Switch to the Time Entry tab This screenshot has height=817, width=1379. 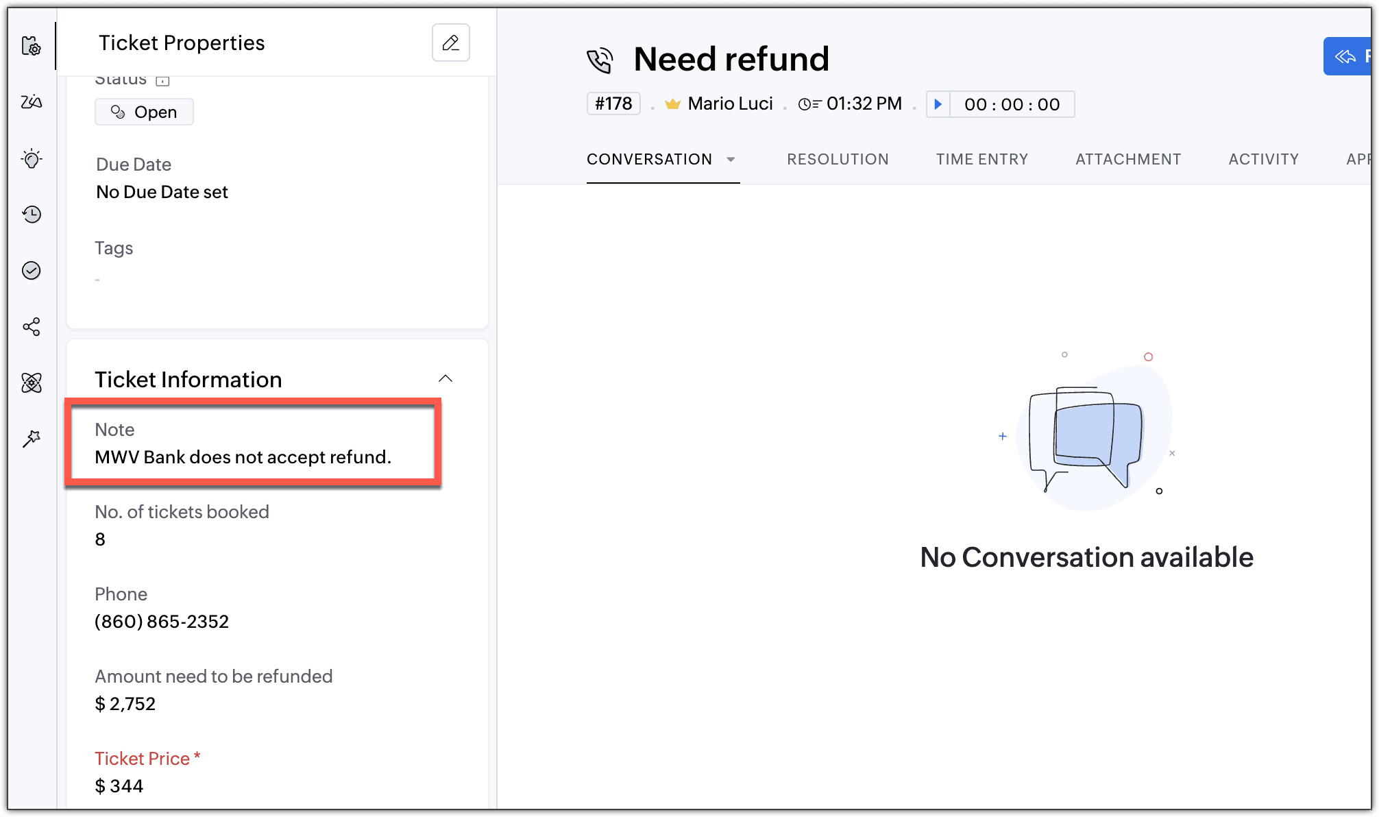click(981, 159)
